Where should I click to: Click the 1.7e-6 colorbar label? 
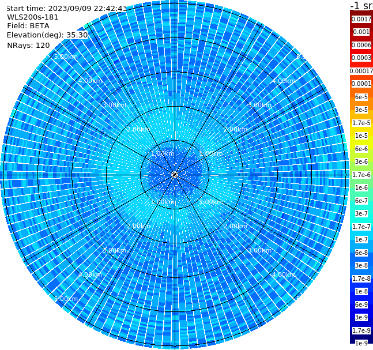[x=361, y=175]
